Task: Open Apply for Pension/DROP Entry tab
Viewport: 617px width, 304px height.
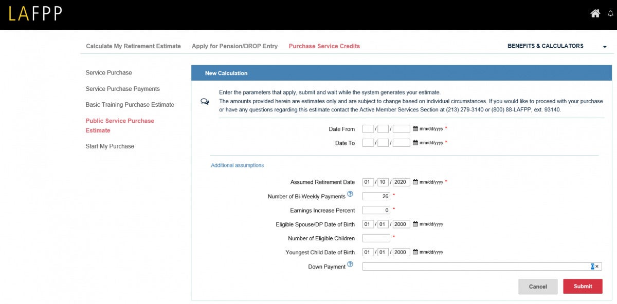Action: 234,46
